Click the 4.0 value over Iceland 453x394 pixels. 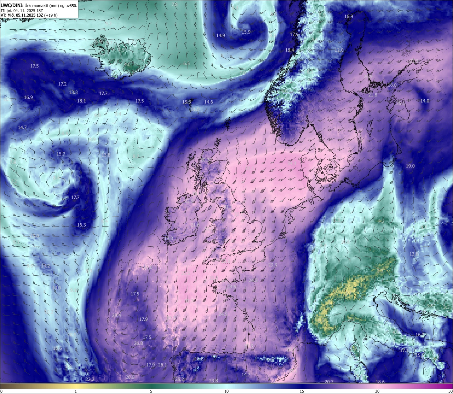tap(127, 65)
